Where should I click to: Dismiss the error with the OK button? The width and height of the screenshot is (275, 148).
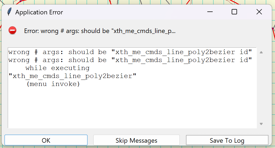pyautogui.click(x=46, y=140)
